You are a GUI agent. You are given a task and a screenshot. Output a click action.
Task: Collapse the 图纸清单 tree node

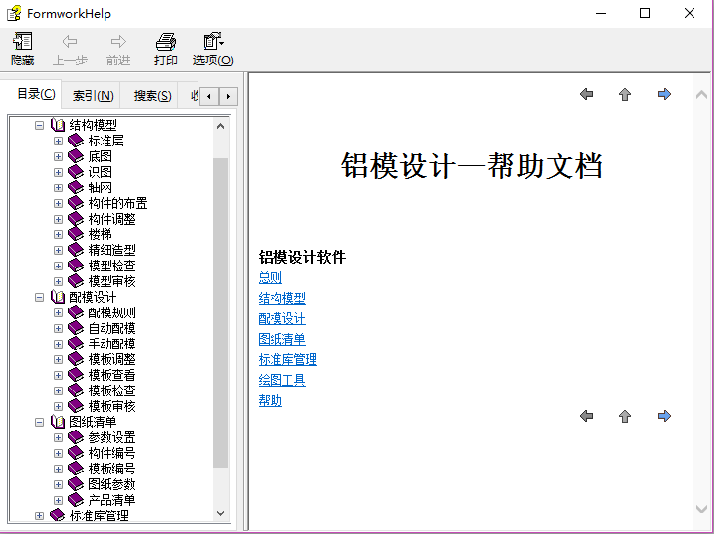pos(40,422)
